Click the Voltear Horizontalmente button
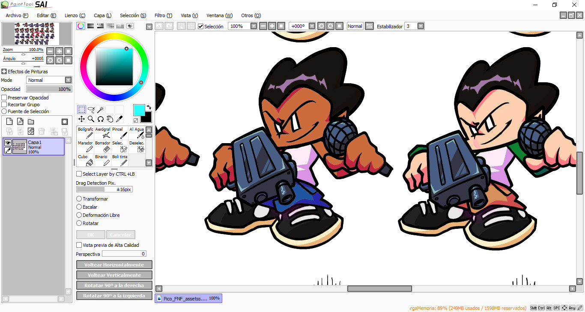 point(114,265)
